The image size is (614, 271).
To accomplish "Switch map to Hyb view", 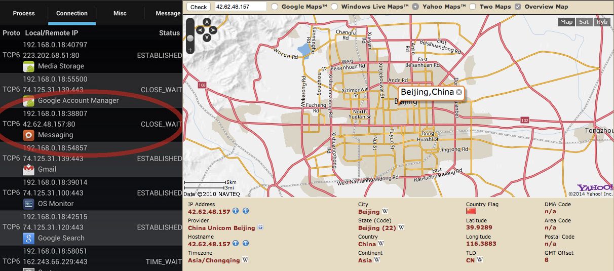I will pyautogui.click(x=602, y=22).
